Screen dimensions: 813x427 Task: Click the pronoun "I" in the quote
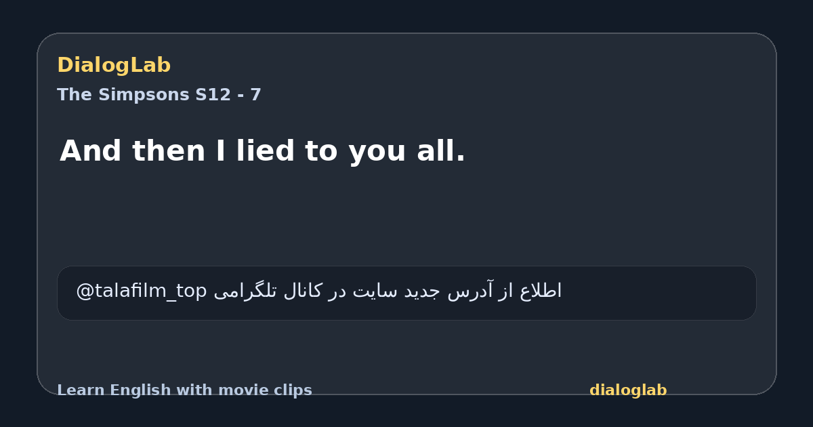(220, 151)
